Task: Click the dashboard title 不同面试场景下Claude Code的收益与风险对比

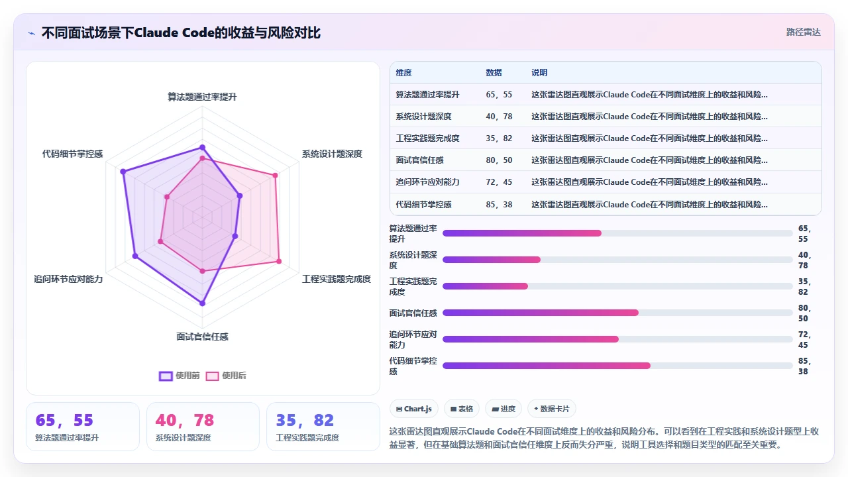Action: tap(181, 32)
